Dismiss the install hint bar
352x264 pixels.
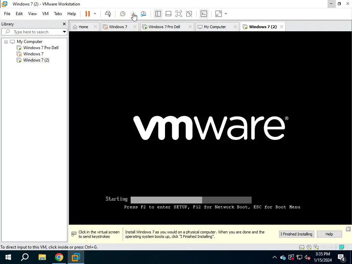point(348,229)
